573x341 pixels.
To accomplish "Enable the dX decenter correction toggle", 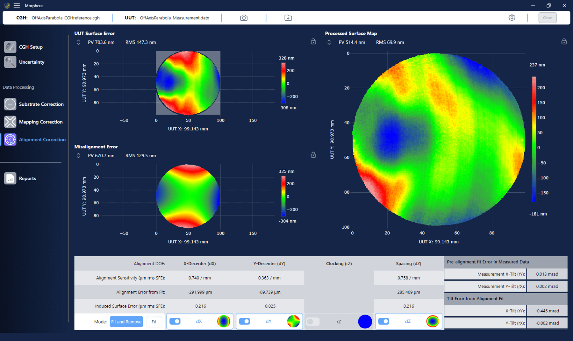I will pyautogui.click(x=175, y=321).
